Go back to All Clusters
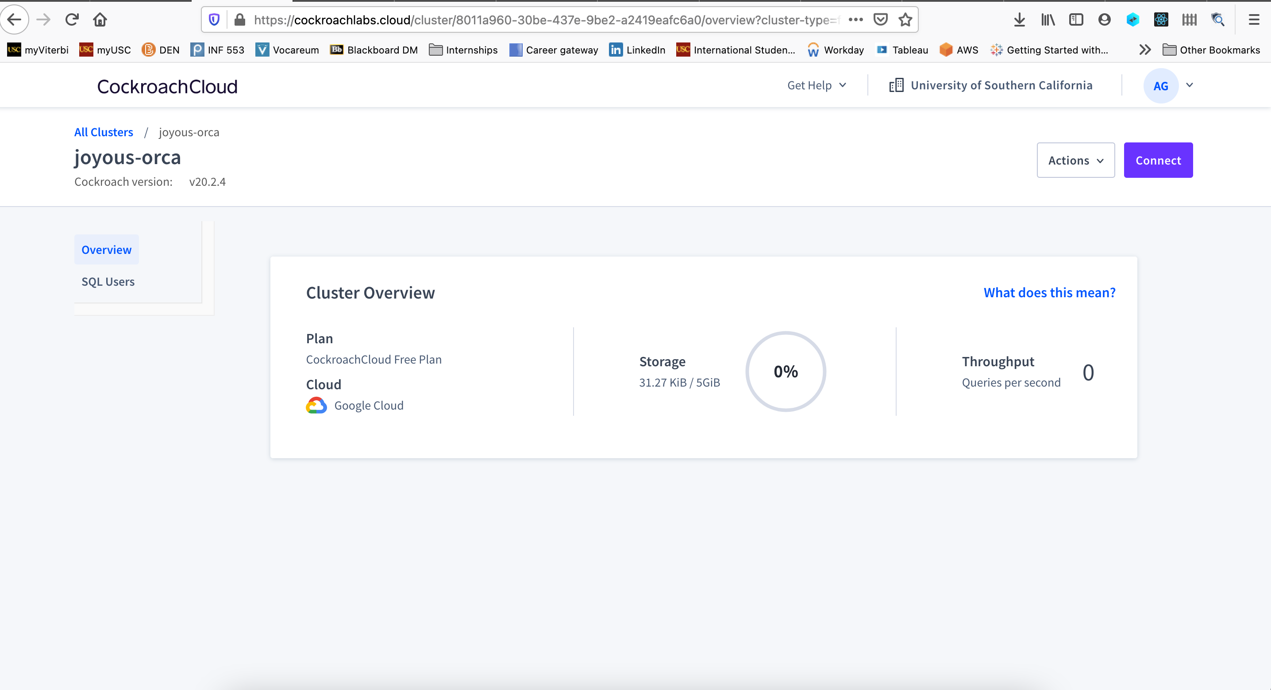Screen dimensions: 1271x690 [104, 132]
